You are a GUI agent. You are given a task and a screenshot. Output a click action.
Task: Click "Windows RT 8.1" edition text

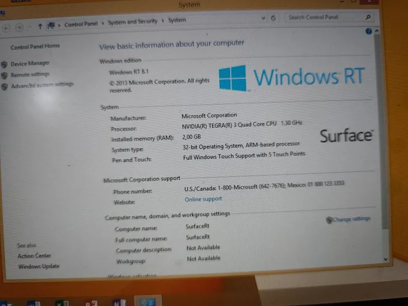(x=129, y=72)
